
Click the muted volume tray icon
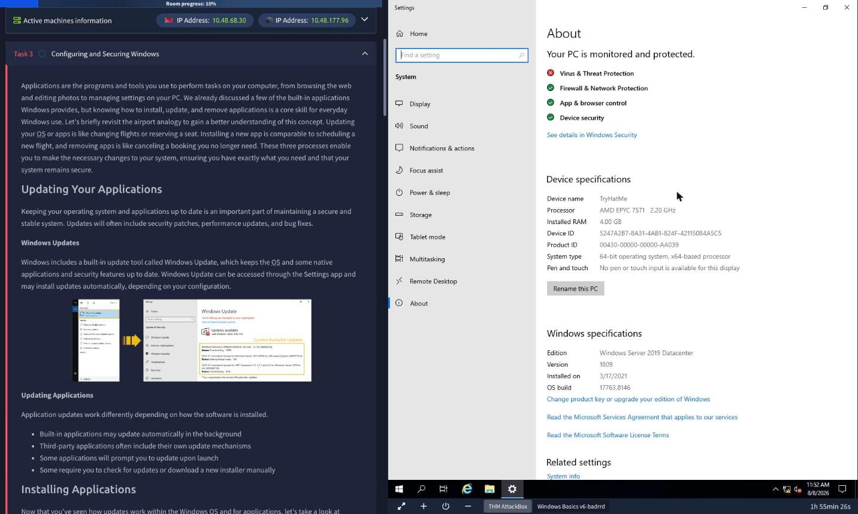[x=797, y=489]
